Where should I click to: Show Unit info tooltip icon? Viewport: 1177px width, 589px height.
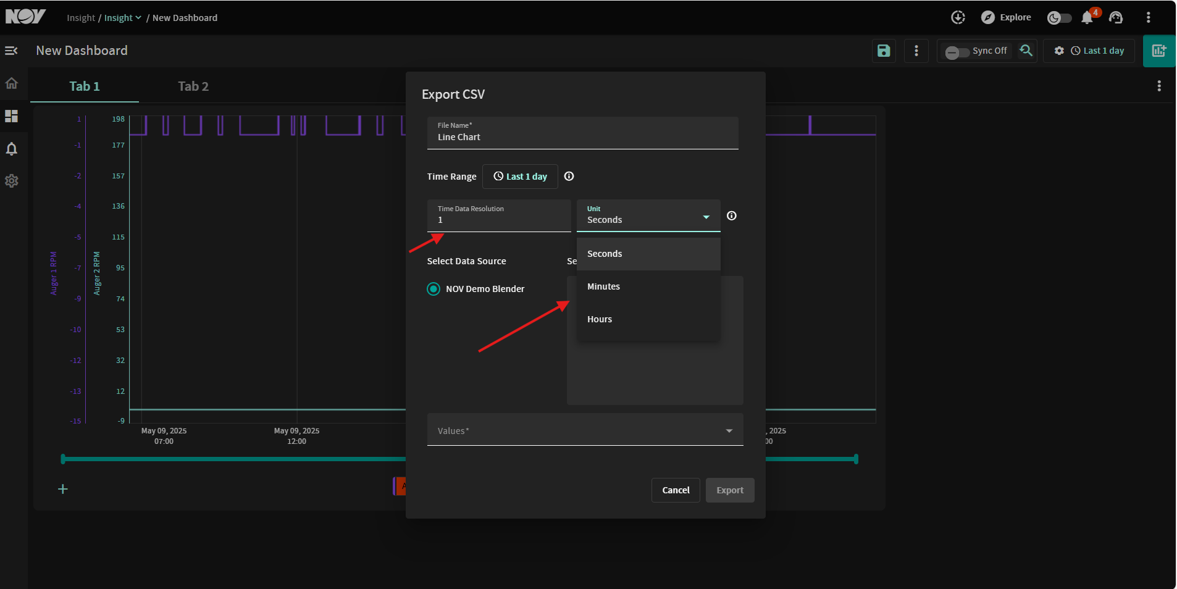tap(732, 215)
